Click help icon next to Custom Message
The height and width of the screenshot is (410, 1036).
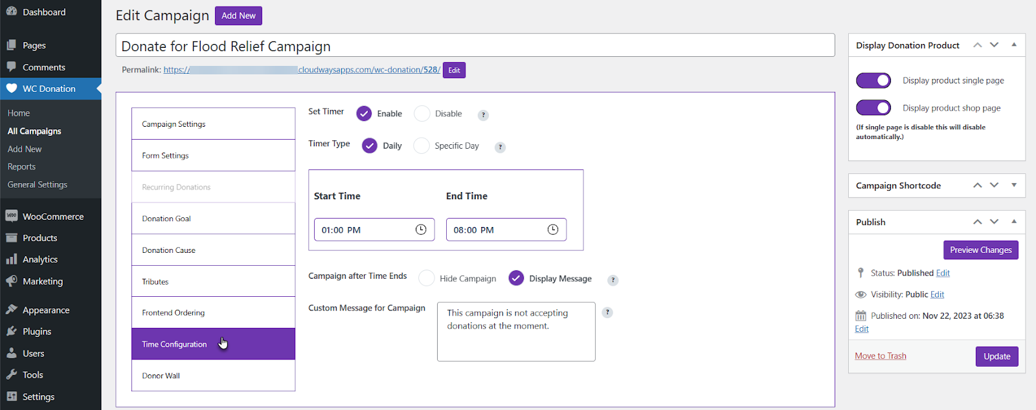point(607,312)
